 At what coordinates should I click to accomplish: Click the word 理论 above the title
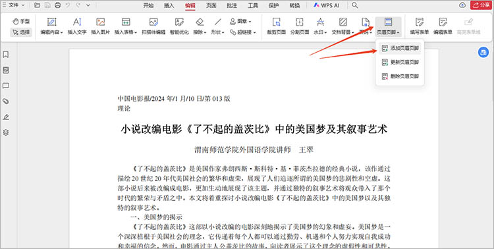[x=124, y=109]
